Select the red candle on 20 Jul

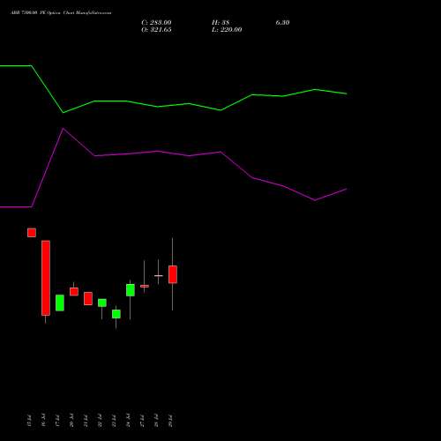[x=74, y=291]
